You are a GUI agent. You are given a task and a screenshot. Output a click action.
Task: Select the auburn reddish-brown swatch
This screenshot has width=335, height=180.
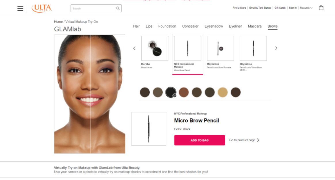coord(184,92)
